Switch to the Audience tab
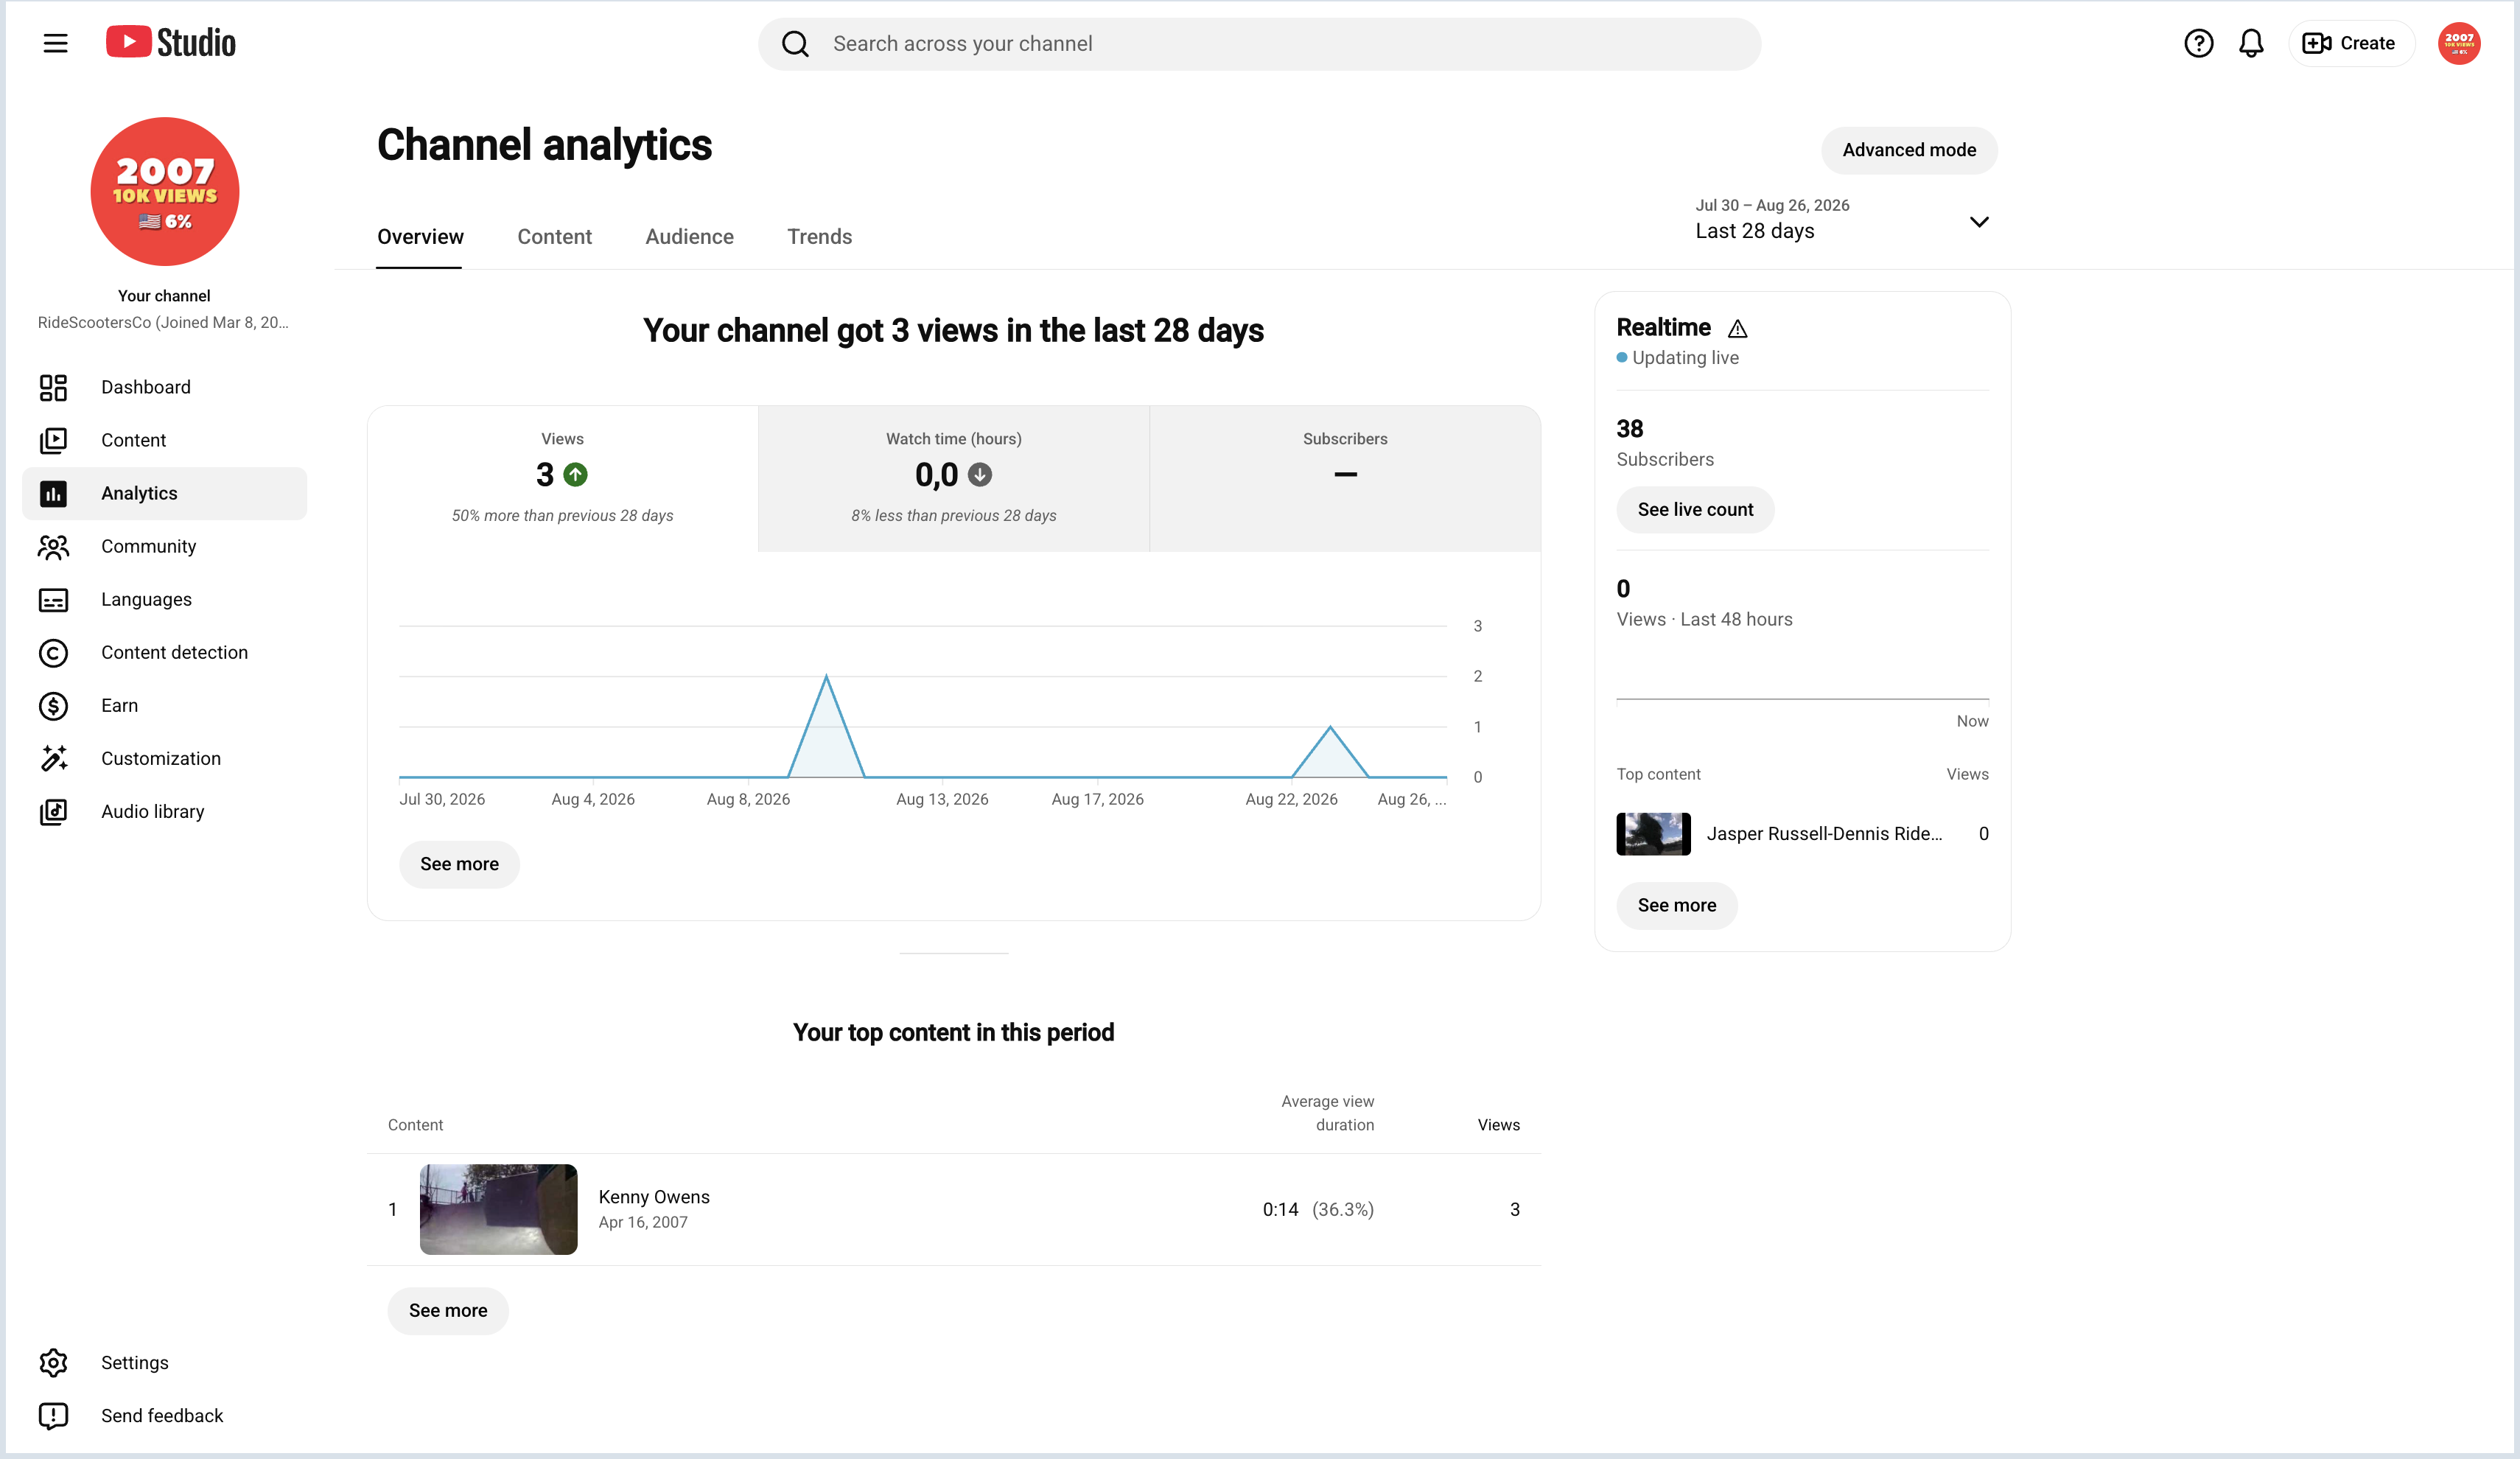The height and width of the screenshot is (1459, 2520). tap(689, 237)
